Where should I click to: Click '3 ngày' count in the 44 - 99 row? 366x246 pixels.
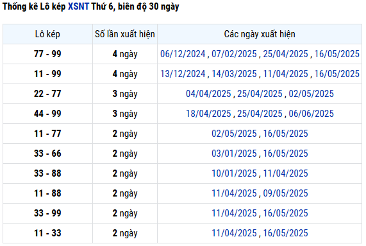coord(125,114)
